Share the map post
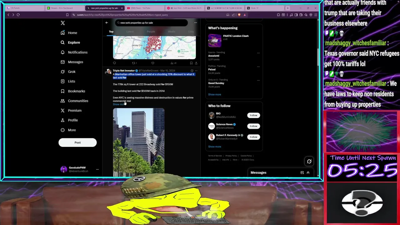This screenshot has width=400, height=225. 196,63
